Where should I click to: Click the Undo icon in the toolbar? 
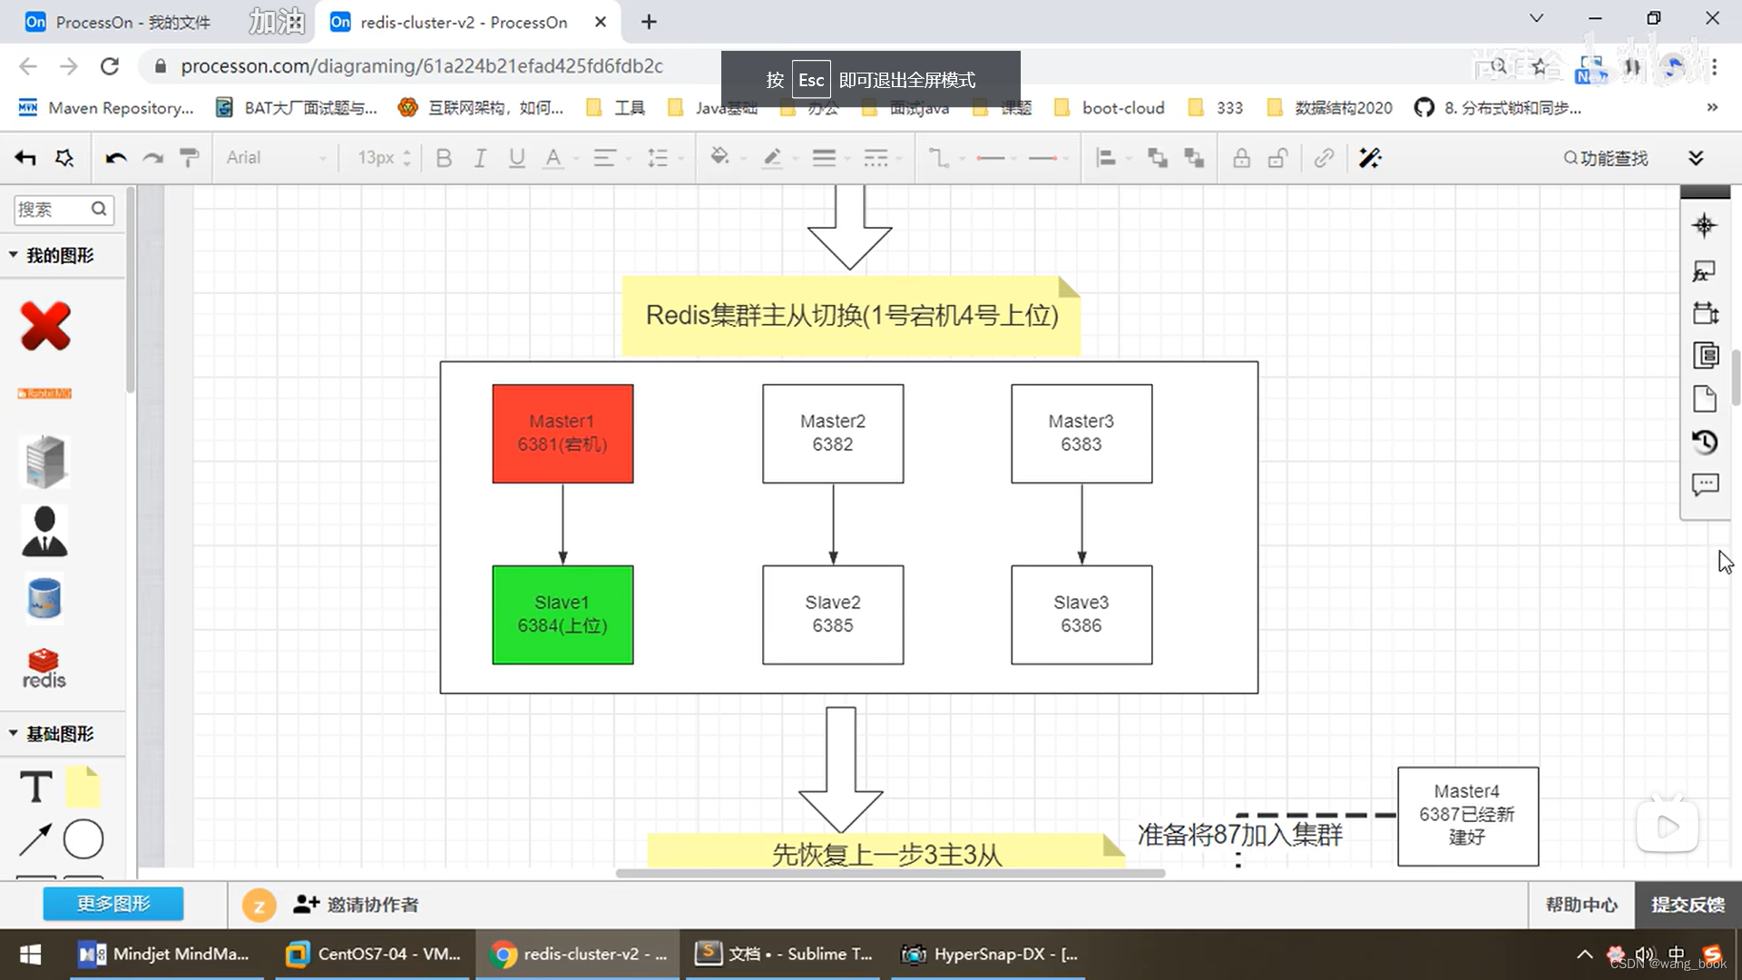coord(116,157)
